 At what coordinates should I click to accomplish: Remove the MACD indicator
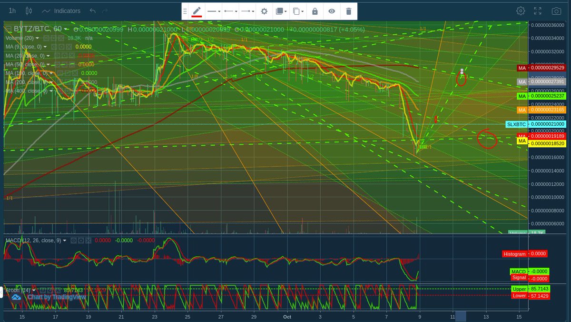(x=88, y=241)
